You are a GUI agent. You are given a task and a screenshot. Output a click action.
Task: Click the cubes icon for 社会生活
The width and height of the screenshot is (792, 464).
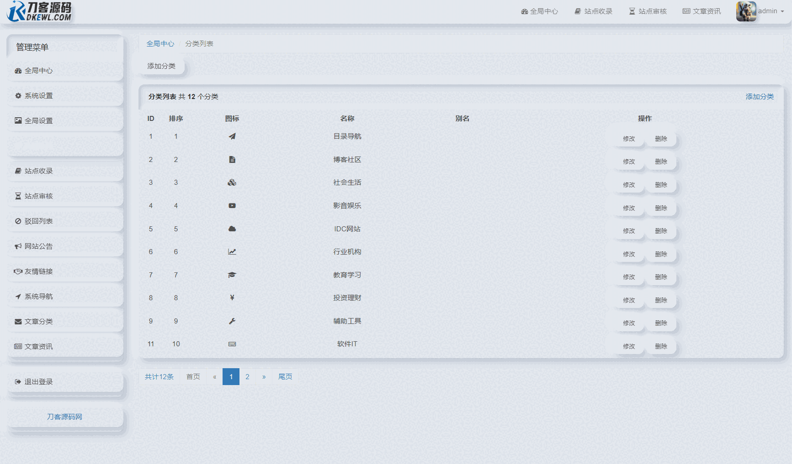click(x=232, y=182)
